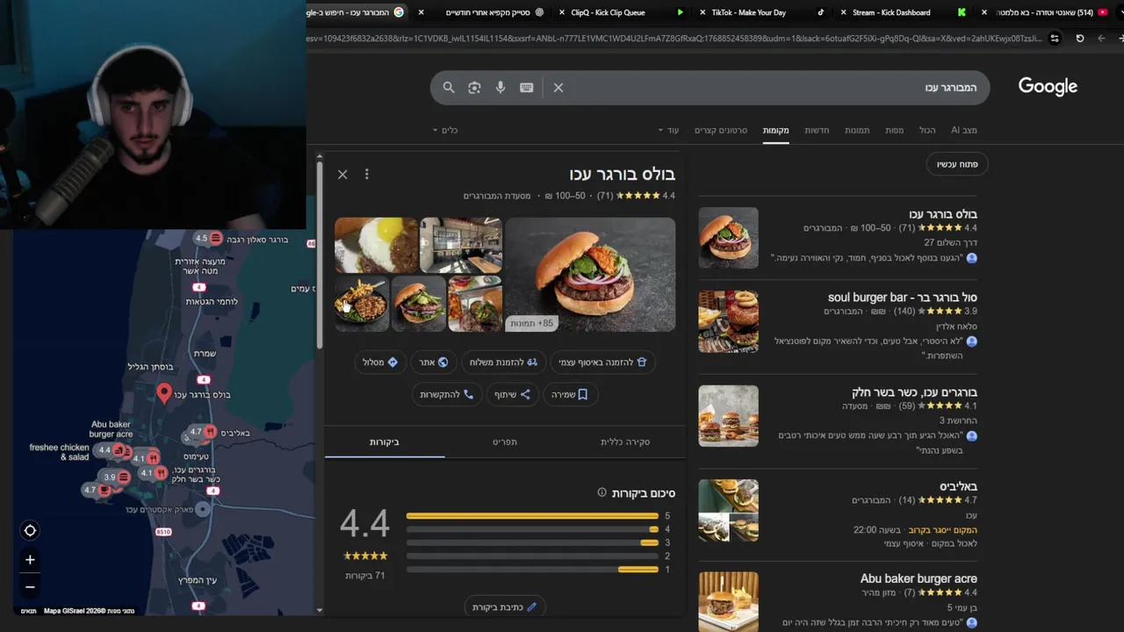Get directions with the מסלול button
This screenshot has height=632, width=1124.
tap(380, 362)
